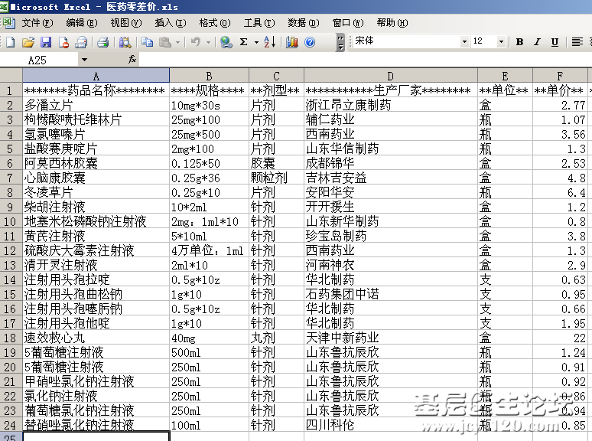Open the Chart Wizard icon
Image resolution: width=592 pixels, height=441 pixels.
pyautogui.click(x=292, y=42)
